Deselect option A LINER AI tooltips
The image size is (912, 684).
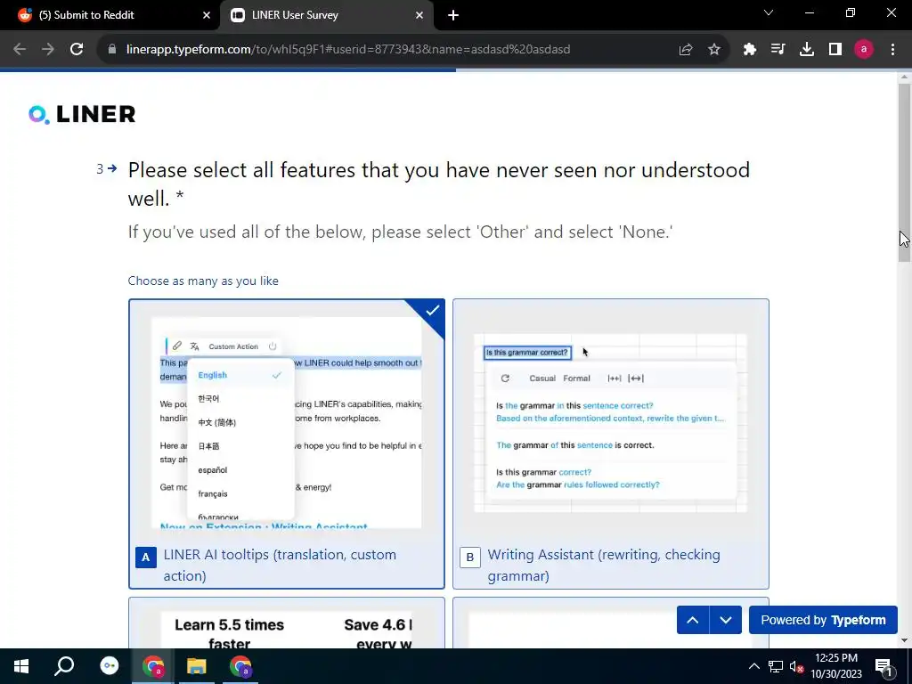287,444
